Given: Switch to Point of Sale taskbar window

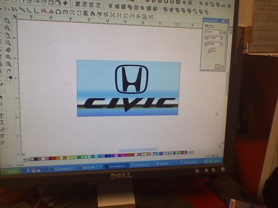Looking at the screenshot, I should point(89,168).
